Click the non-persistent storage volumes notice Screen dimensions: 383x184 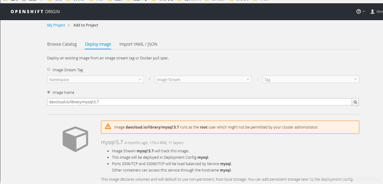[227, 179]
